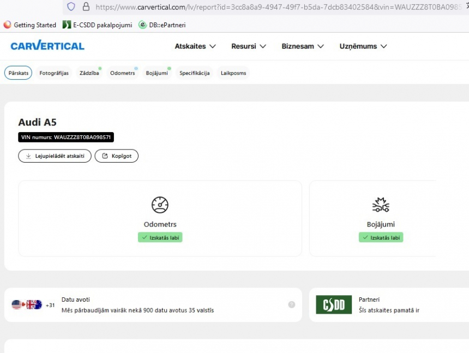Open the Getting Started bookmark
This screenshot has width=469, height=353.
pyautogui.click(x=29, y=25)
